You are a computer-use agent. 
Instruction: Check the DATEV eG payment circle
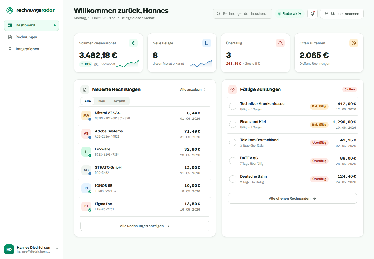(233, 161)
